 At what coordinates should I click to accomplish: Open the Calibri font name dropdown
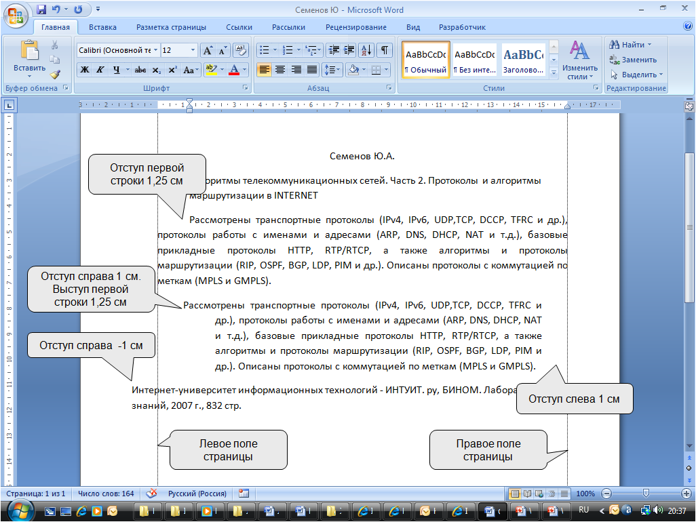[x=156, y=51]
